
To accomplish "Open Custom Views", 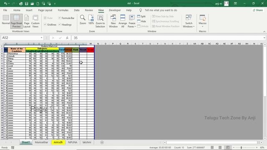I will pos(35,21).
